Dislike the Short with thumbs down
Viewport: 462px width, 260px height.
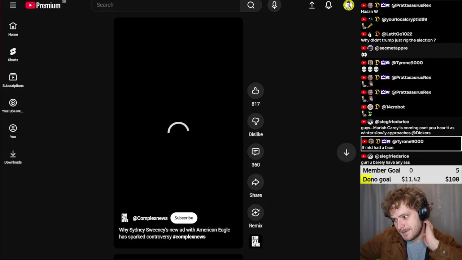256,121
